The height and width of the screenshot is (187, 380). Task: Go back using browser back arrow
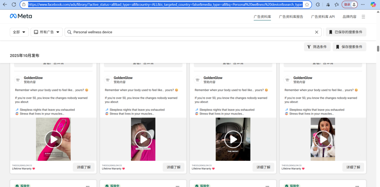(x=5, y=4)
